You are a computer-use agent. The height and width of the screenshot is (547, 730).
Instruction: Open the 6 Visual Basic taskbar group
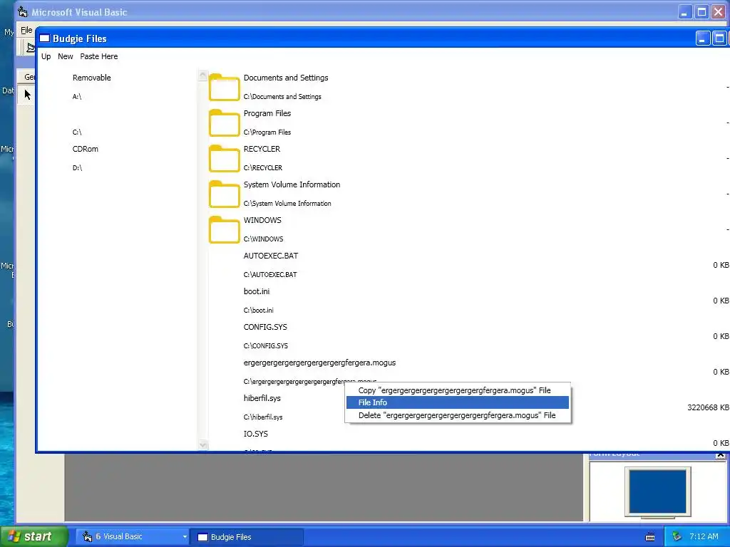pyautogui.click(x=132, y=537)
